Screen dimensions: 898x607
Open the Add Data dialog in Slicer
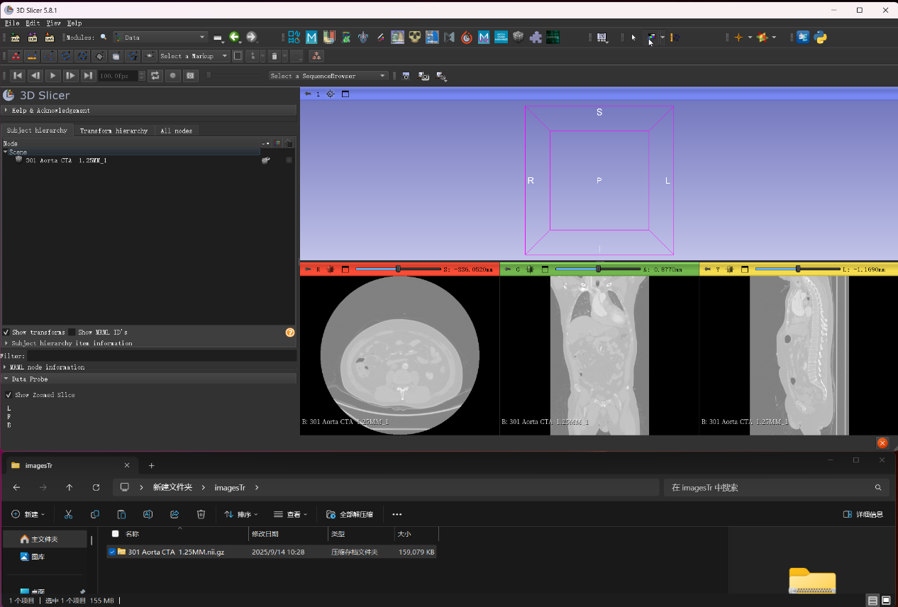(x=15, y=37)
